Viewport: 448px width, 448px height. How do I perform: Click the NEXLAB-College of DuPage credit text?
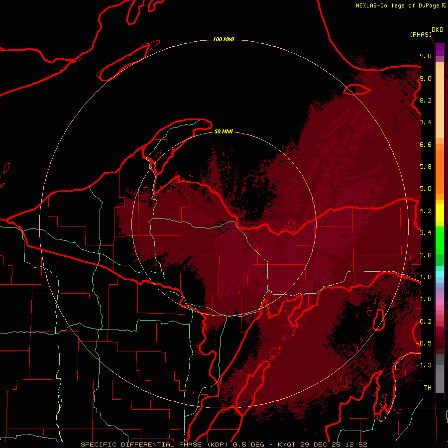(397, 5)
